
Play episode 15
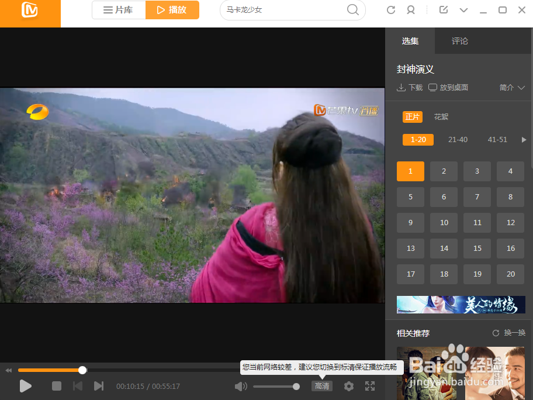[x=477, y=249]
